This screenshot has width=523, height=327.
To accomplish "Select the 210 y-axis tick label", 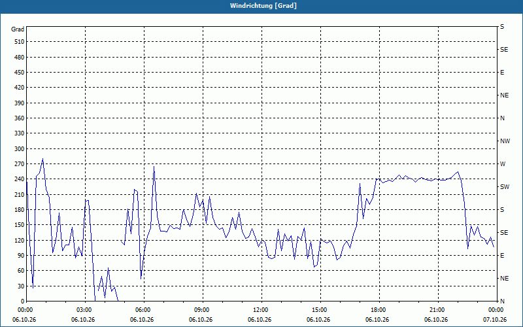I will [19, 194].
